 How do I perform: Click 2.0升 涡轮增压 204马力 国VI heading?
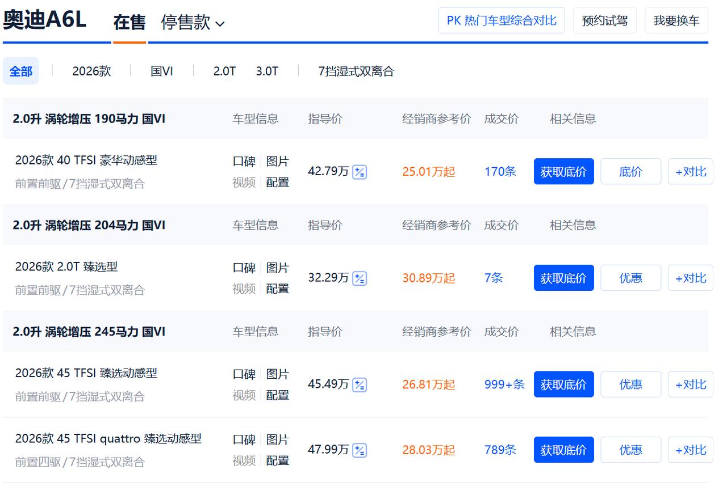click(89, 226)
